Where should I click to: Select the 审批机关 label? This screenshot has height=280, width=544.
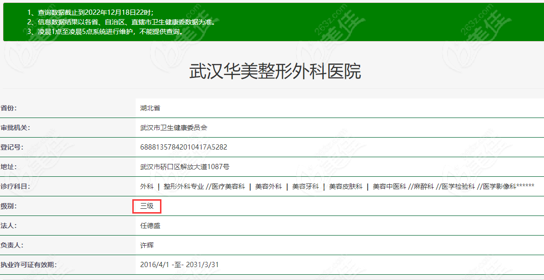pyautogui.click(x=15, y=128)
